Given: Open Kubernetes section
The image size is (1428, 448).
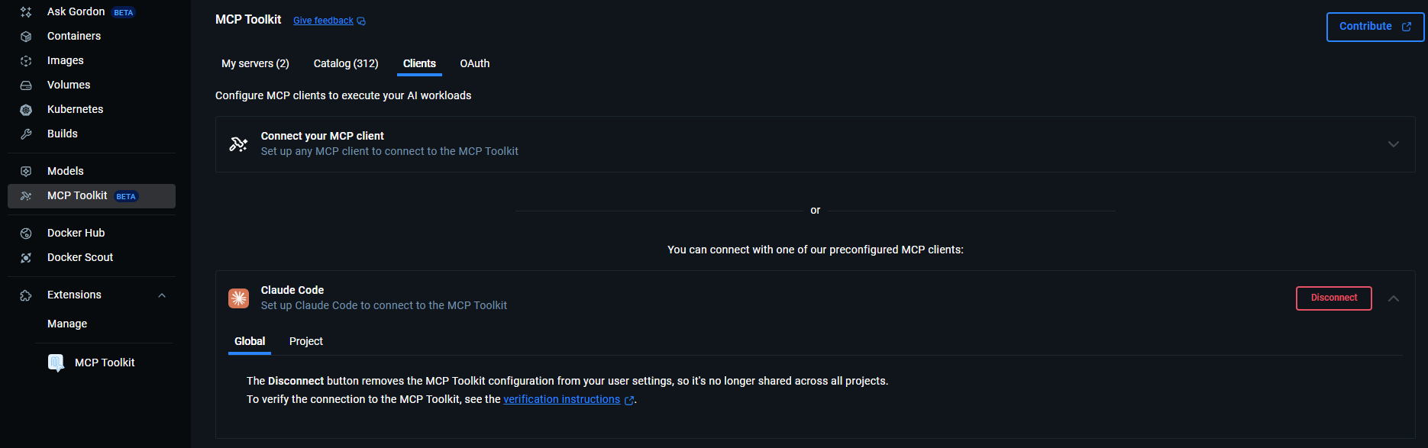Looking at the screenshot, I should [x=92, y=109].
